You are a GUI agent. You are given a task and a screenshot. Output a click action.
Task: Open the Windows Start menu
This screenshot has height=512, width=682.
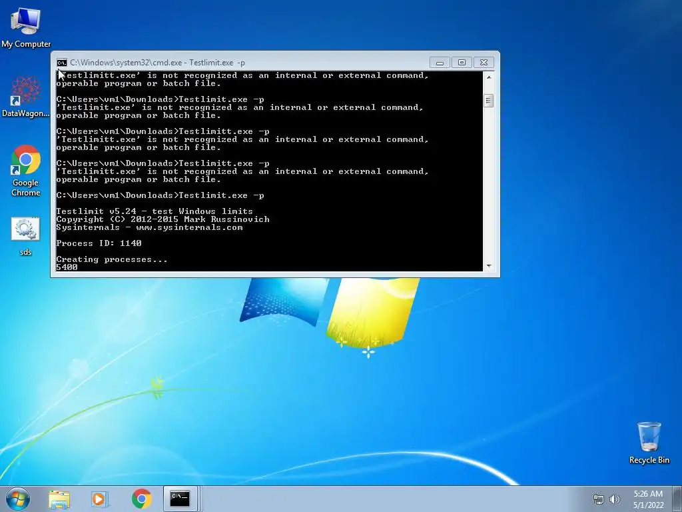(x=18, y=499)
